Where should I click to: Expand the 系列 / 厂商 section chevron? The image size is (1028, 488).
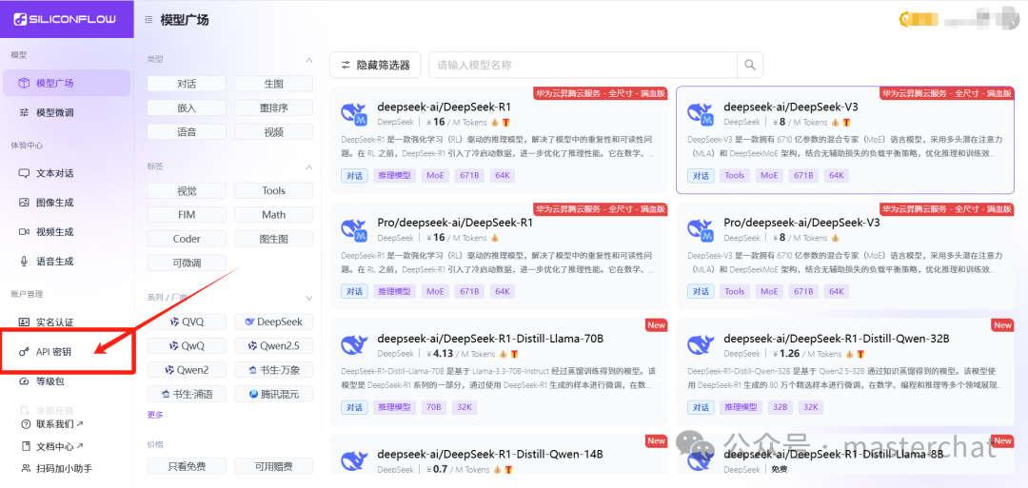(x=309, y=298)
